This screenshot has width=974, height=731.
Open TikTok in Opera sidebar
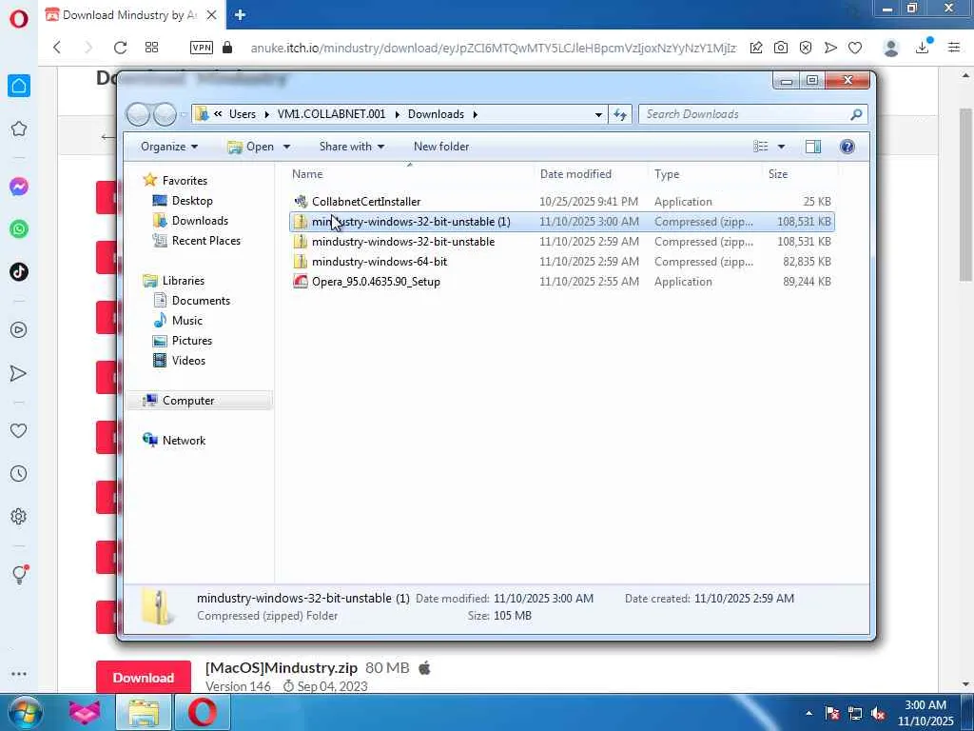(19, 271)
